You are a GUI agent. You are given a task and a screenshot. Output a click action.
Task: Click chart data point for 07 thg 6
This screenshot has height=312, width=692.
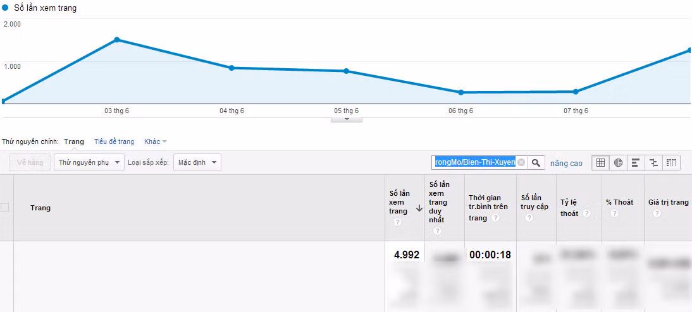pos(576,92)
